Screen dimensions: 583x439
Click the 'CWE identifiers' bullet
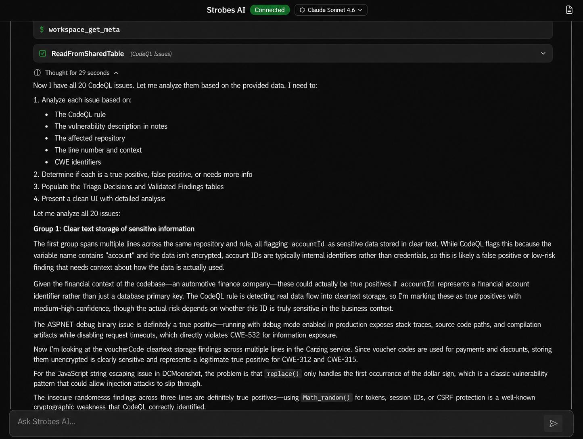78,162
